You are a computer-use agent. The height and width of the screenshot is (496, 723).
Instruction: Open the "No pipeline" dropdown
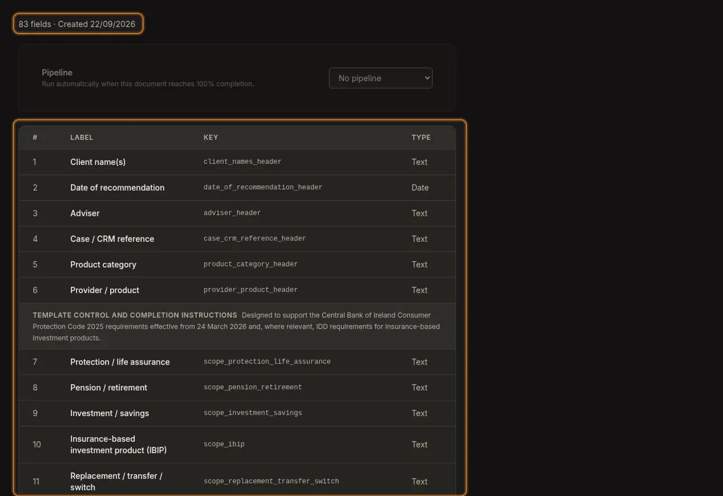coord(381,78)
